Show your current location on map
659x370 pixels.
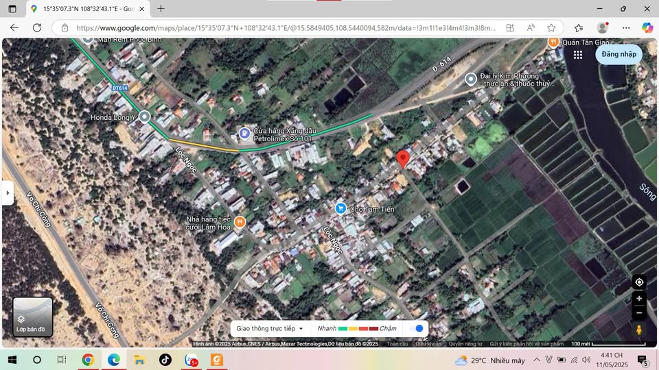(x=639, y=282)
